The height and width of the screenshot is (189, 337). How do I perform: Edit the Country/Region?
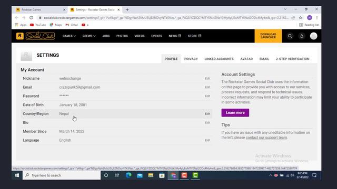(207, 114)
